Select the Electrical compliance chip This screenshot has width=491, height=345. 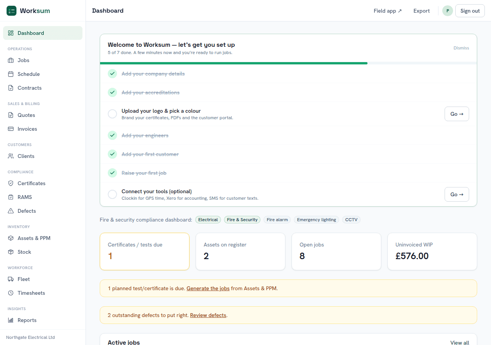pyautogui.click(x=208, y=220)
